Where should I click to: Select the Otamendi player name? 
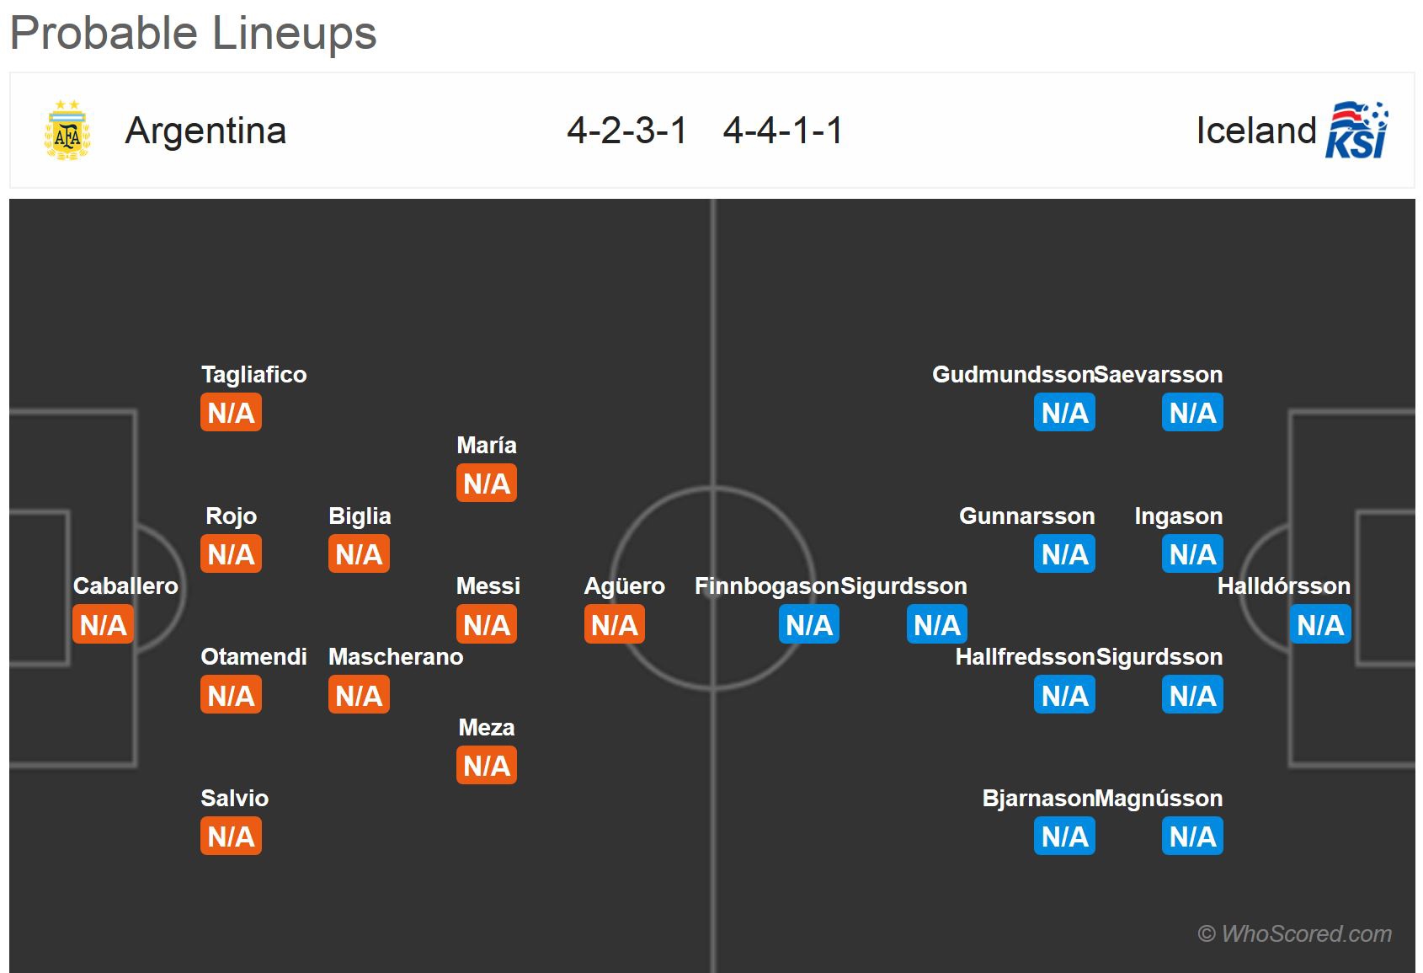point(253,657)
